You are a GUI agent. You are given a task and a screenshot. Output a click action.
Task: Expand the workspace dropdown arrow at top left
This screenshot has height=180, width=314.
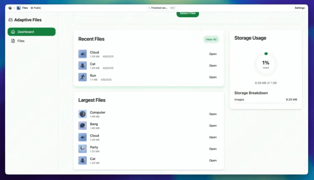pos(14,8)
